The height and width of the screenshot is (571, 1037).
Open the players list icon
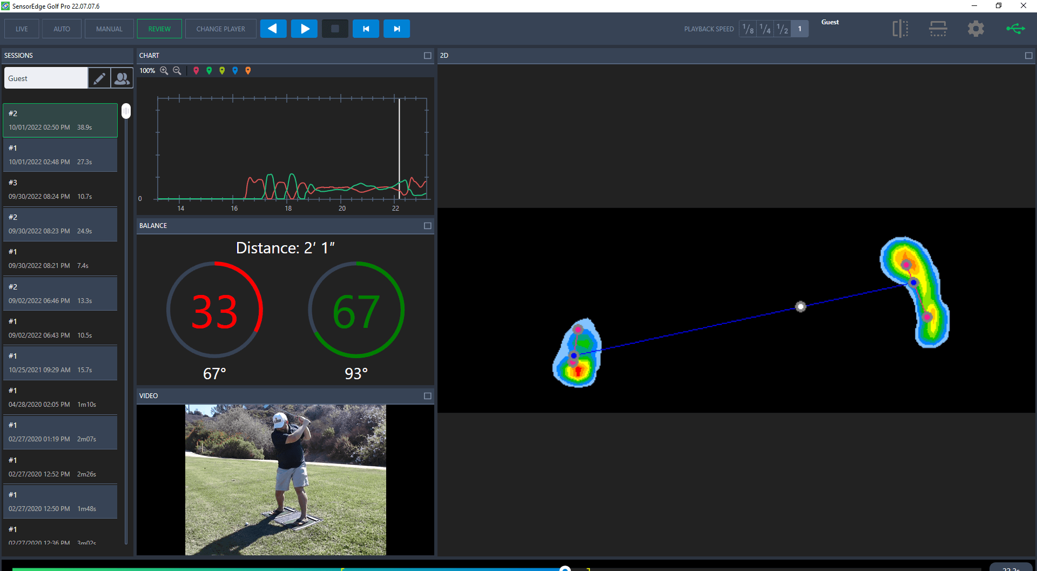click(122, 78)
